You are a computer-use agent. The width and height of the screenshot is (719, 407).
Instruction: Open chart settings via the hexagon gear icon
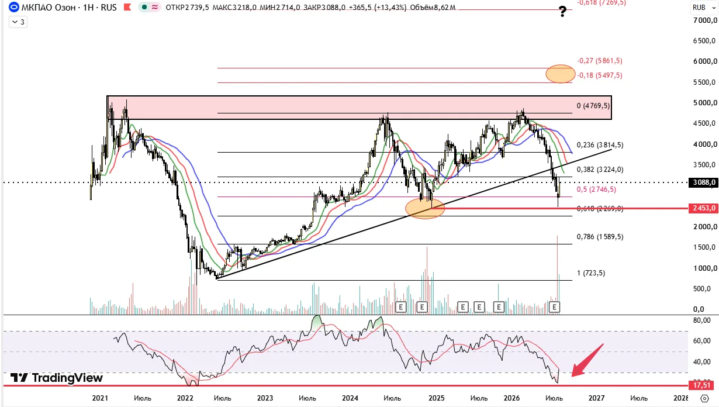tap(704, 398)
